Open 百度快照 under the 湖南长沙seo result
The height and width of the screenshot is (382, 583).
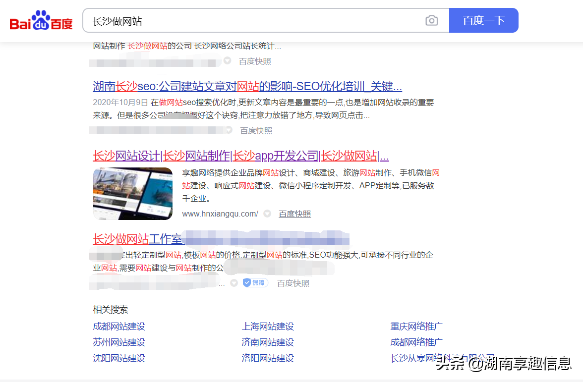(x=256, y=131)
